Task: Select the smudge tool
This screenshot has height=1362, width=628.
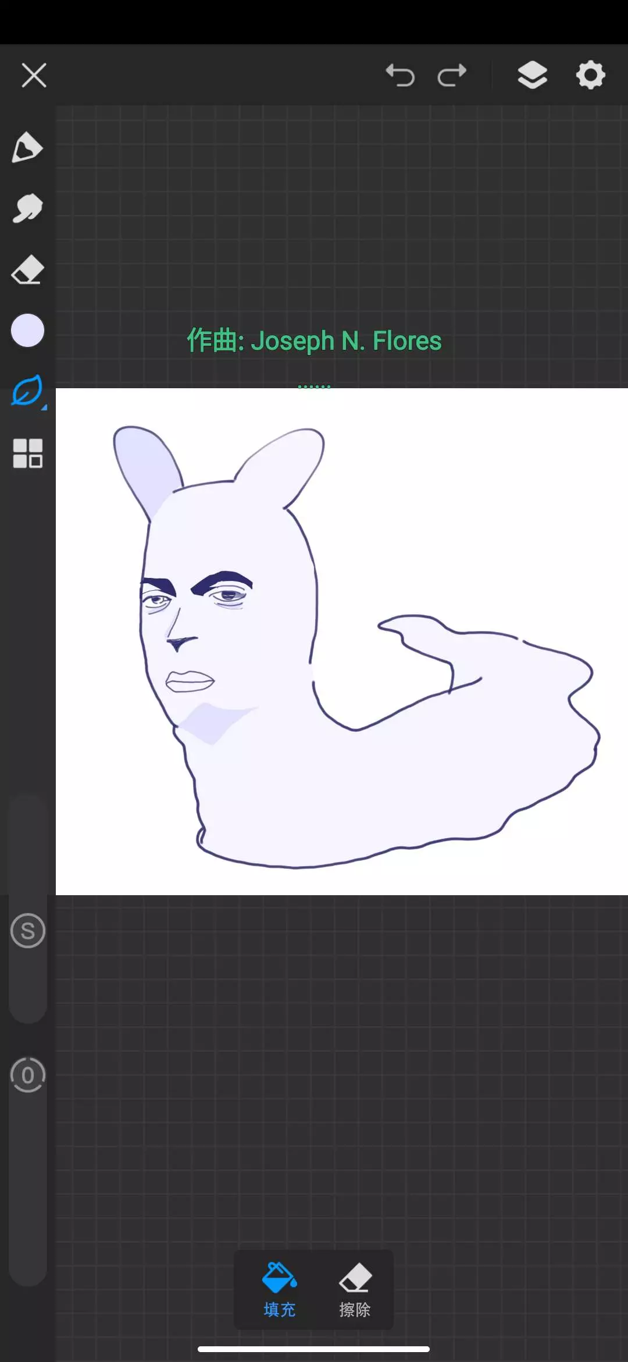Action: (27, 208)
